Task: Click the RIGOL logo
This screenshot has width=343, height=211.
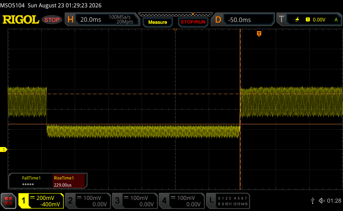Action: [x=21, y=20]
